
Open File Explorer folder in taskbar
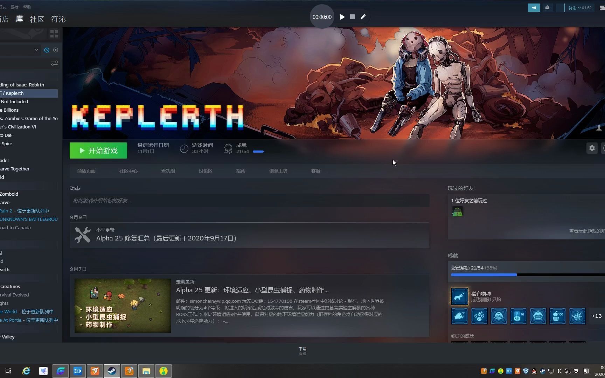coord(146,371)
